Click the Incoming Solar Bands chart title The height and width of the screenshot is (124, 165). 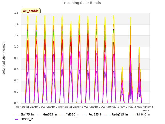point(82,3)
